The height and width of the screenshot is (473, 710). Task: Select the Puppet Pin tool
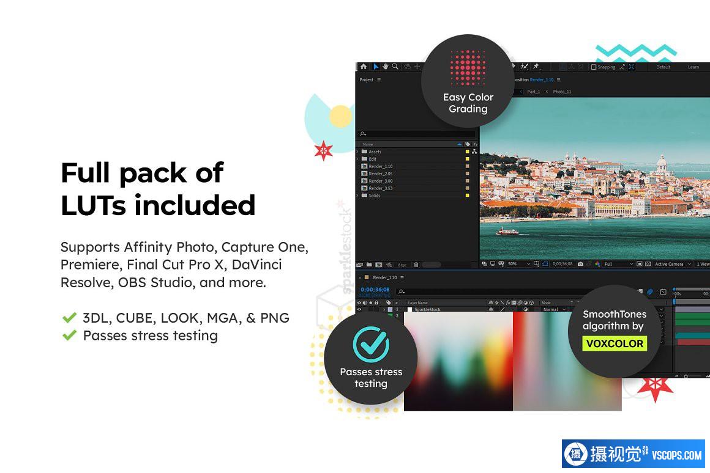pyautogui.click(x=536, y=67)
